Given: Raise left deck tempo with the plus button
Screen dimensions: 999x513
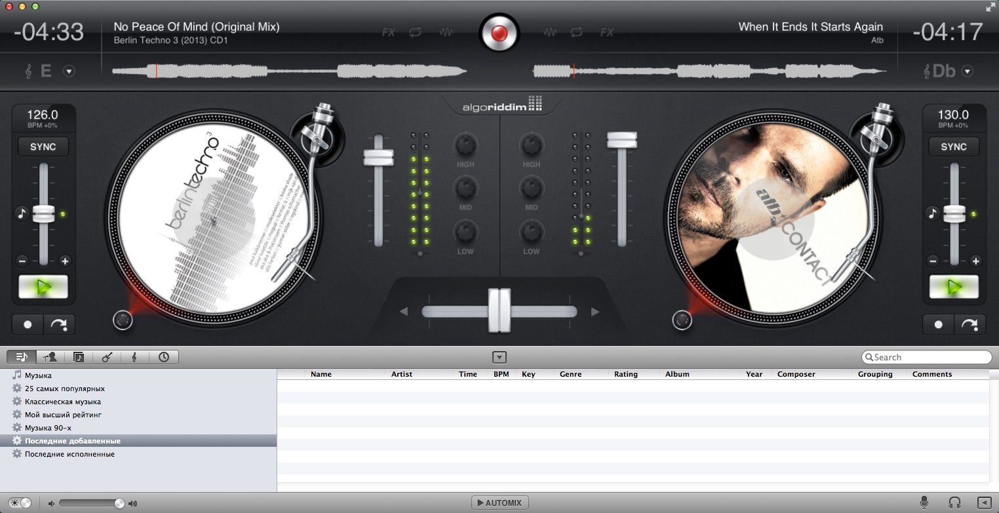Looking at the screenshot, I should 65,261.
